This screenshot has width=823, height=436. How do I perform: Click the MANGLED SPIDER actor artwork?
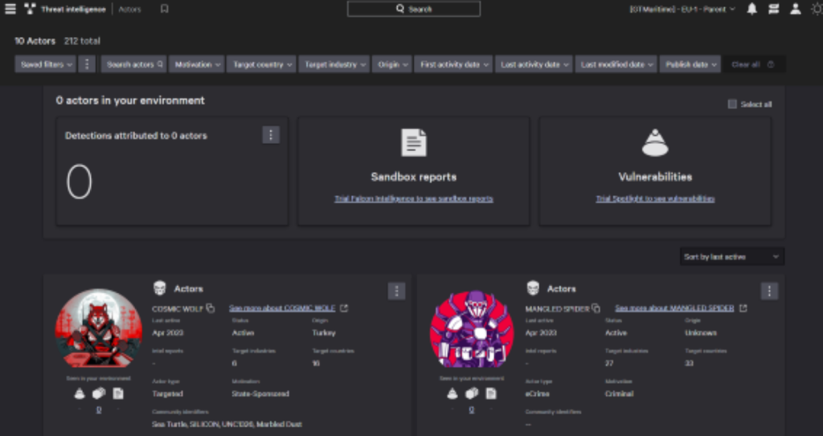(x=471, y=329)
